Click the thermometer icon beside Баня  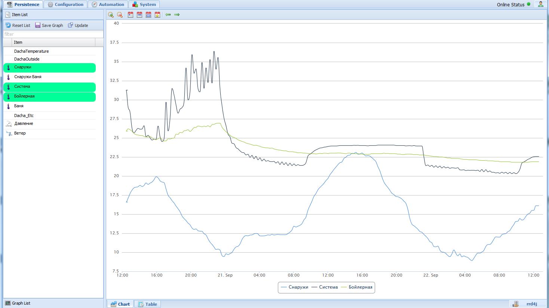click(x=9, y=106)
